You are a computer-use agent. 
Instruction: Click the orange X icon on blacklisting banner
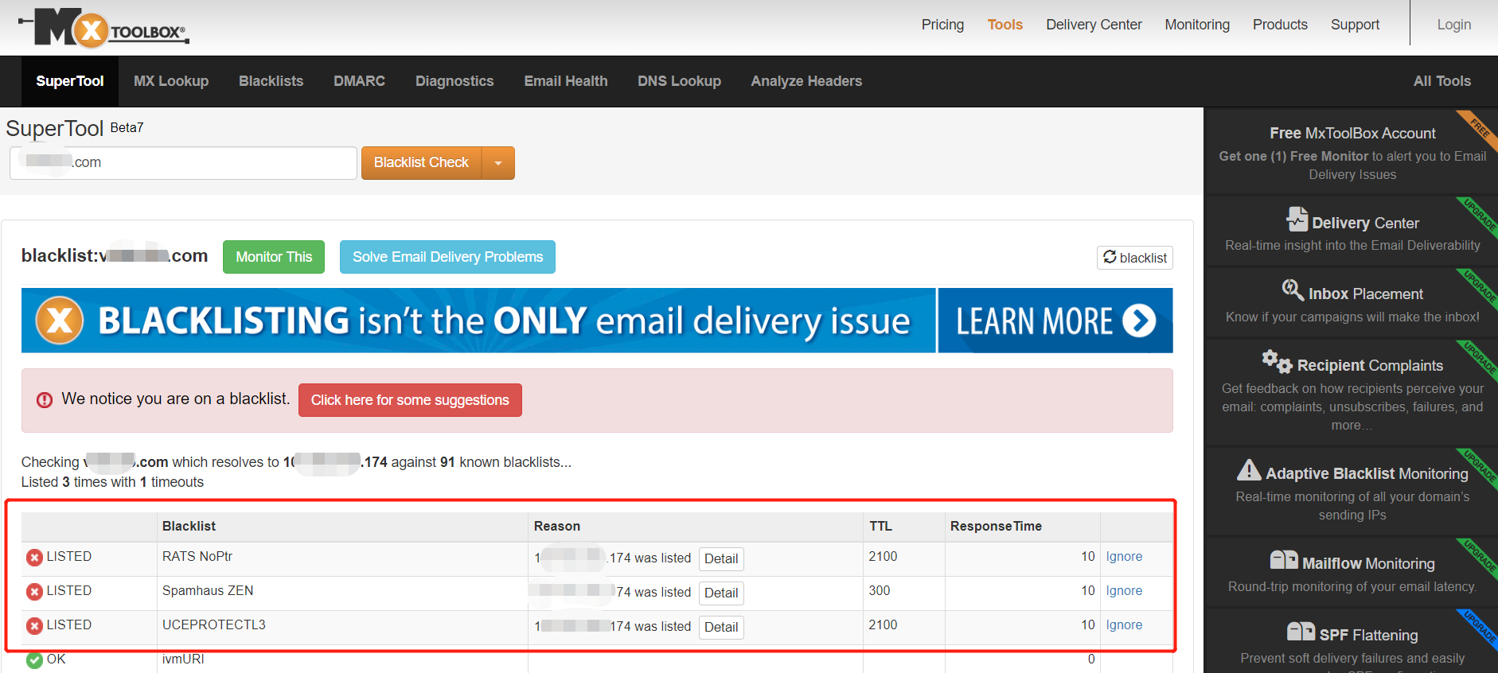point(60,321)
